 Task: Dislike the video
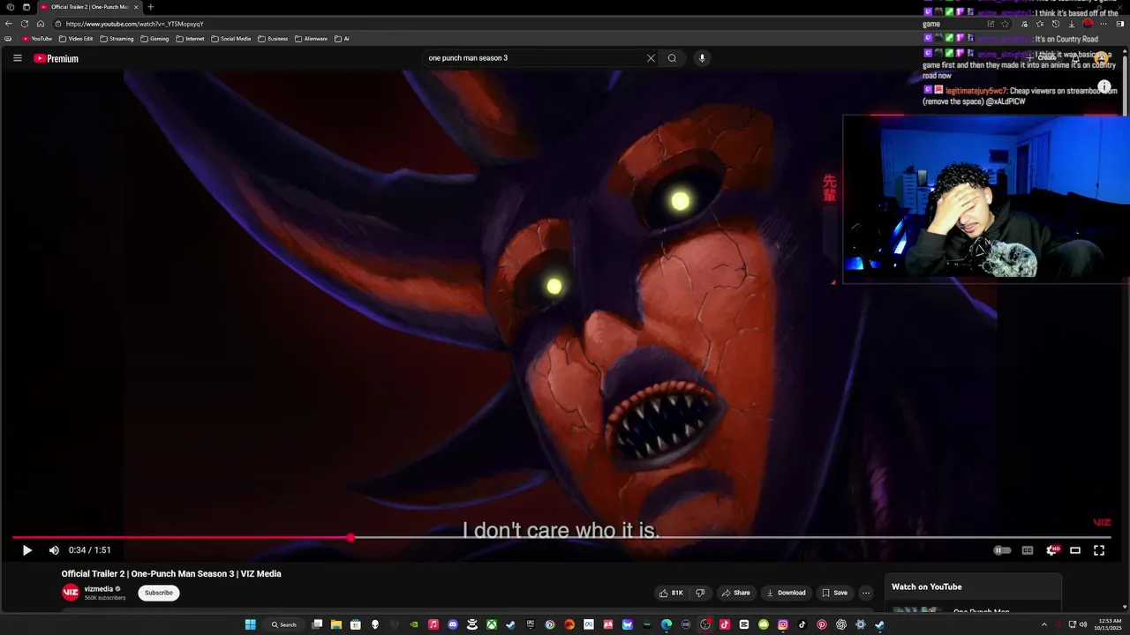click(700, 593)
